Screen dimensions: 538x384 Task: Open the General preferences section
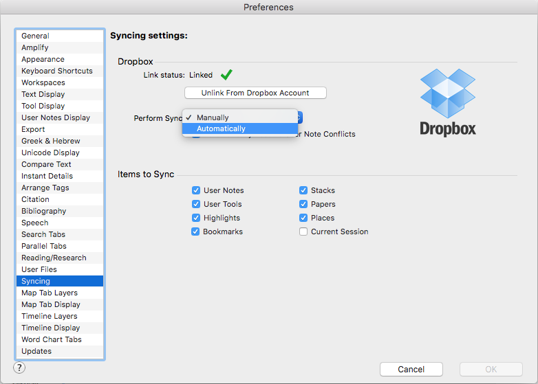point(35,36)
